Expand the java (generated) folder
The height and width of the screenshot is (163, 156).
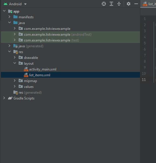click(9, 46)
